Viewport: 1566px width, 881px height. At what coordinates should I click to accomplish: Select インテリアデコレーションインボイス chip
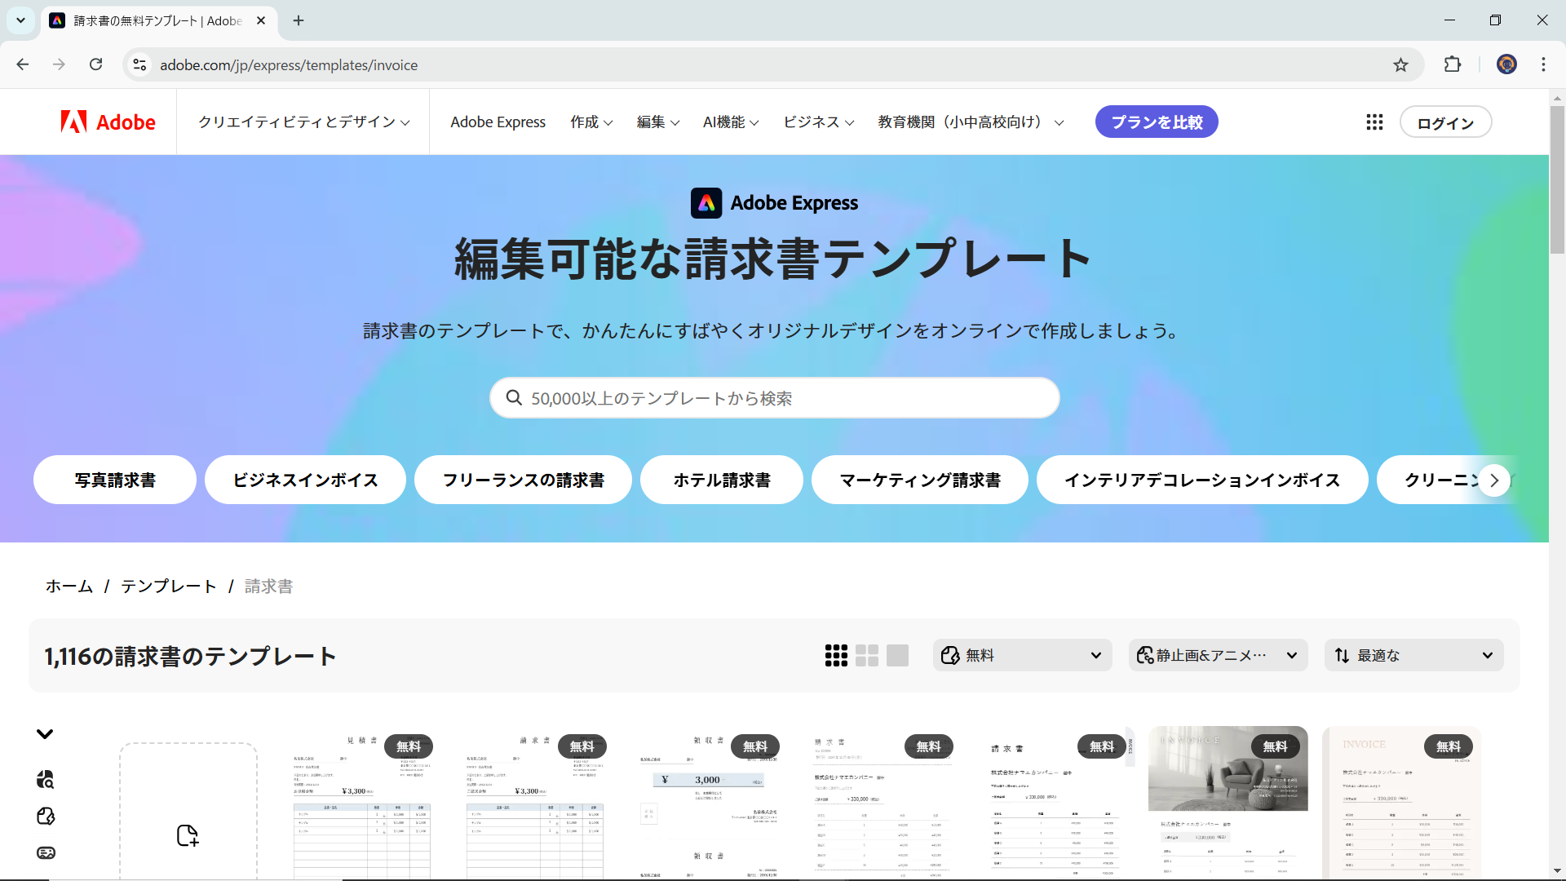coord(1202,480)
